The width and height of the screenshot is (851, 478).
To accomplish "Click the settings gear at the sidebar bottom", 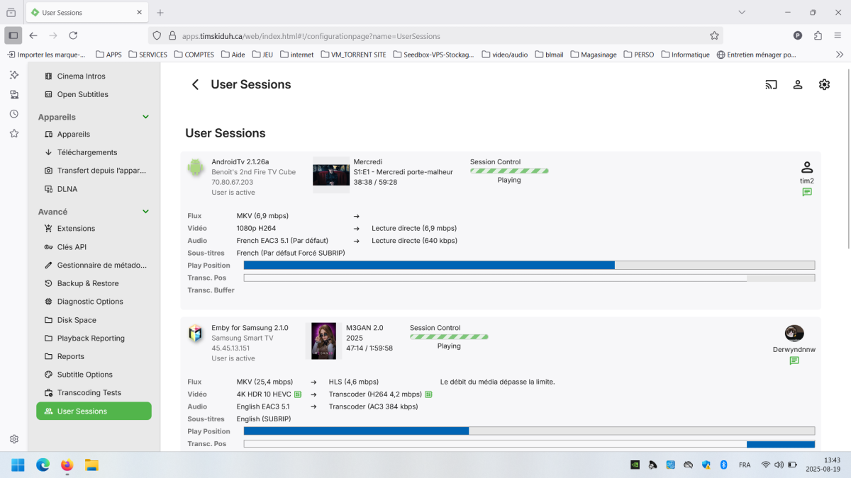I will [x=13, y=439].
